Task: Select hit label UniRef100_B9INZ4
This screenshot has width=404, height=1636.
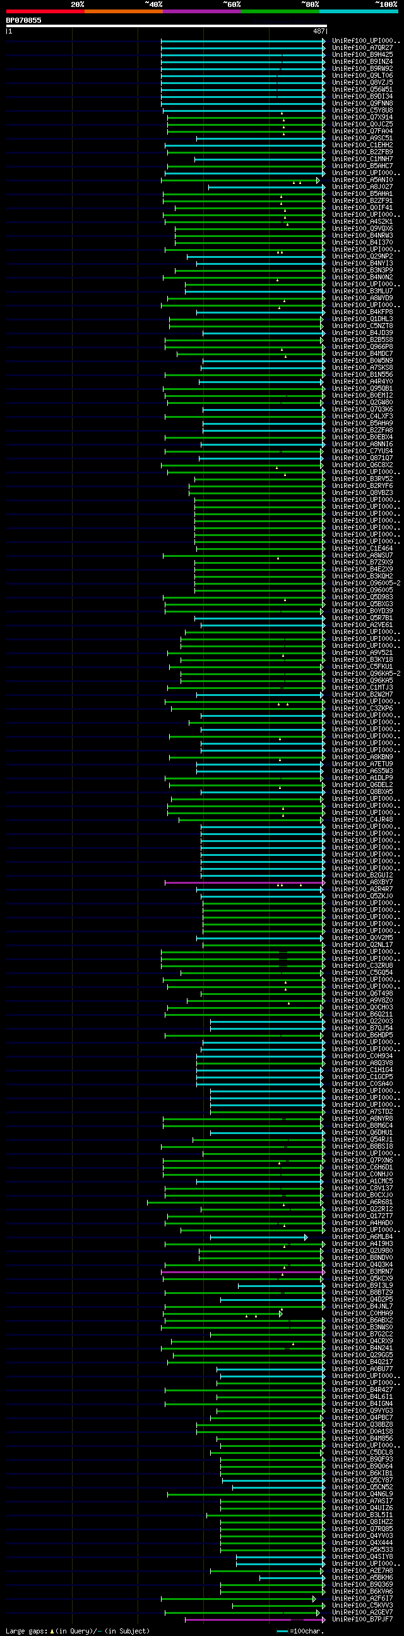Action: point(362,61)
